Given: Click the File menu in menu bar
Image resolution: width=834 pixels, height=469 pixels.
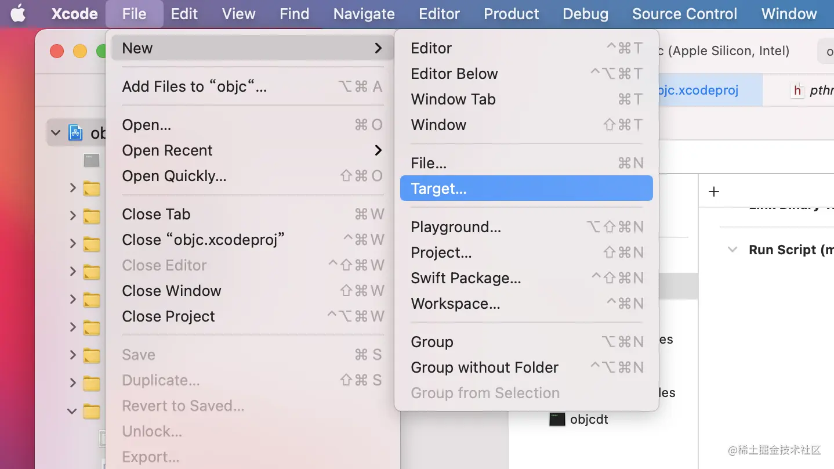Looking at the screenshot, I should [134, 14].
